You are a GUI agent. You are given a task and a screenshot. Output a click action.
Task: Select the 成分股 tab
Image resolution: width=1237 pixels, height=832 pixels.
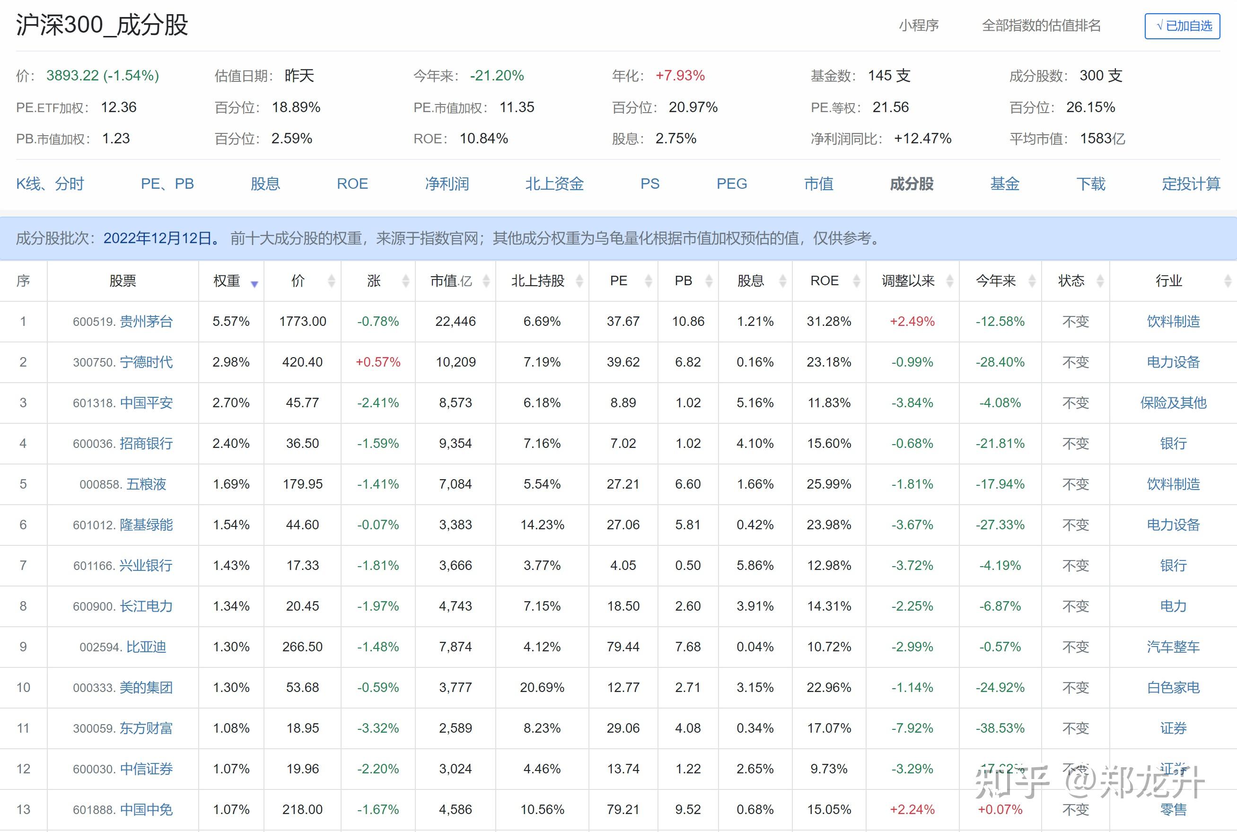(x=912, y=184)
